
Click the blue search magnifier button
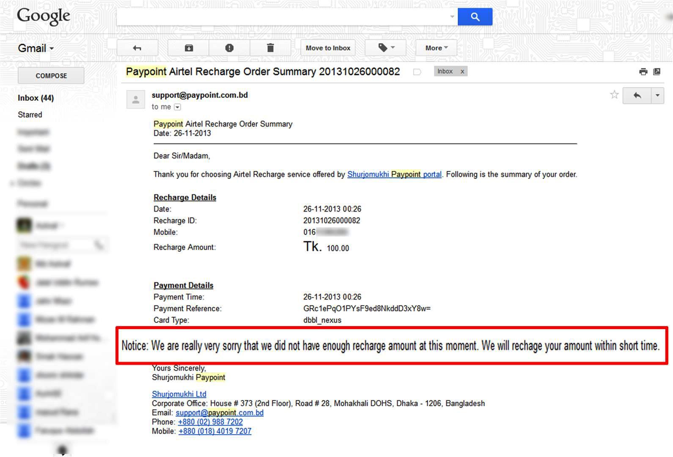[x=475, y=17]
